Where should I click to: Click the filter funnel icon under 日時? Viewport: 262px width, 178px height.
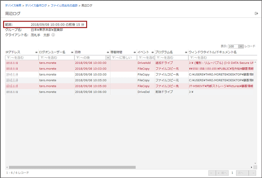pyautogui.click(x=77, y=58)
